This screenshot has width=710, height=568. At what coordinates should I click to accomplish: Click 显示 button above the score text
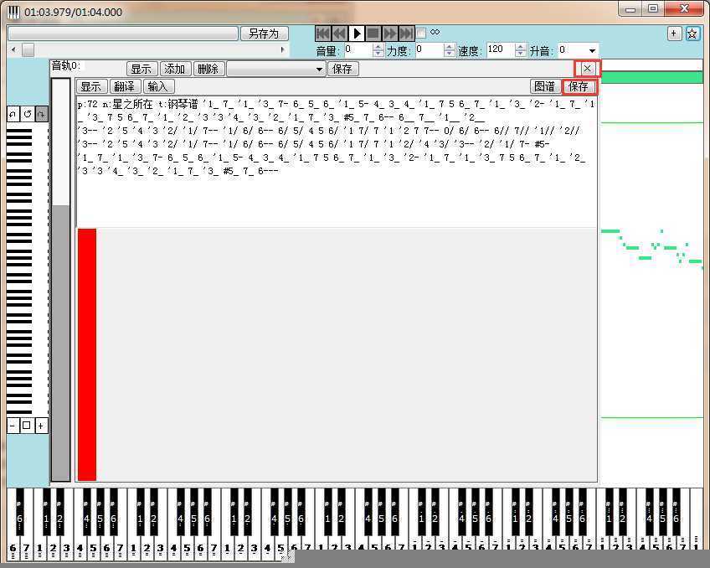[91, 86]
